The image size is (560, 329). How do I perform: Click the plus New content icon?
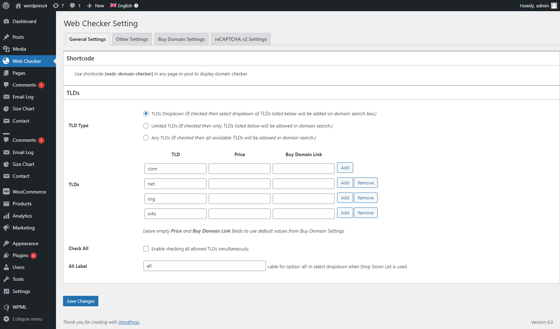pos(90,6)
